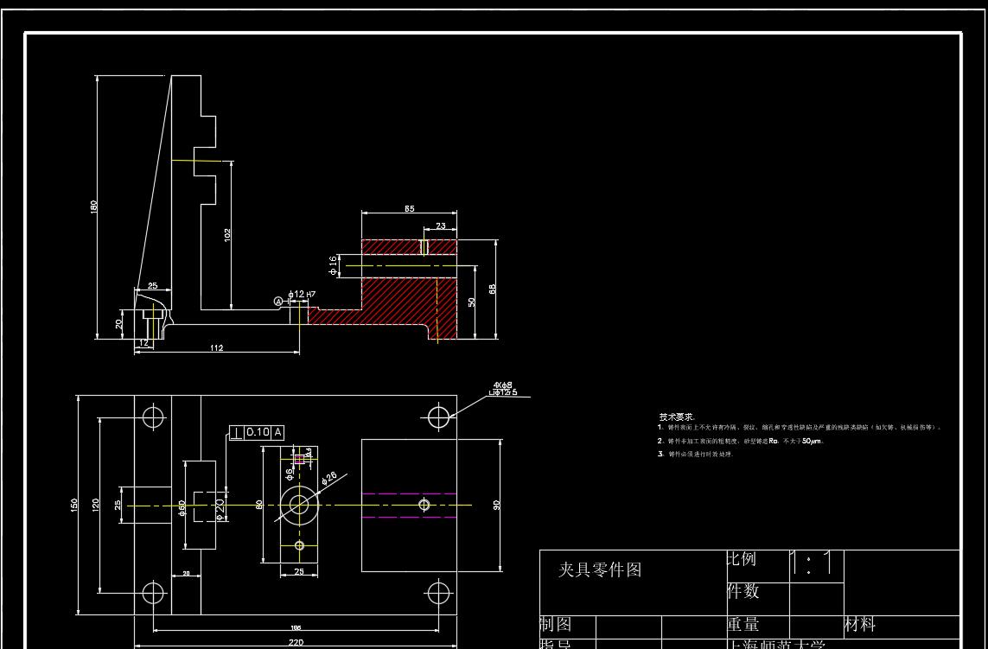Select the bottom-left mounting hole circle

[x=153, y=593]
